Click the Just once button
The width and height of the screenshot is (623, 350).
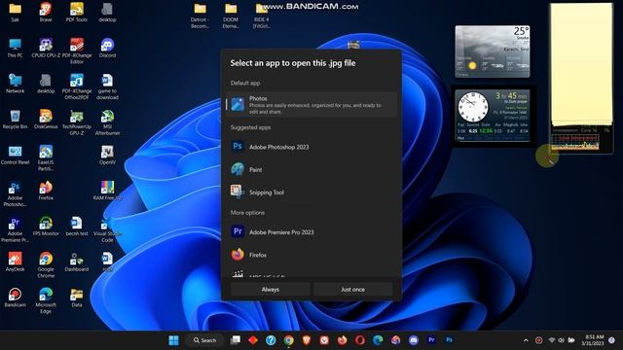click(x=352, y=290)
